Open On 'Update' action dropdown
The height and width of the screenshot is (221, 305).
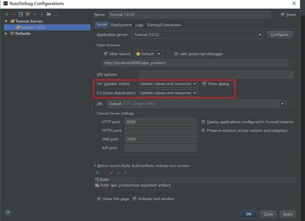[195, 84]
